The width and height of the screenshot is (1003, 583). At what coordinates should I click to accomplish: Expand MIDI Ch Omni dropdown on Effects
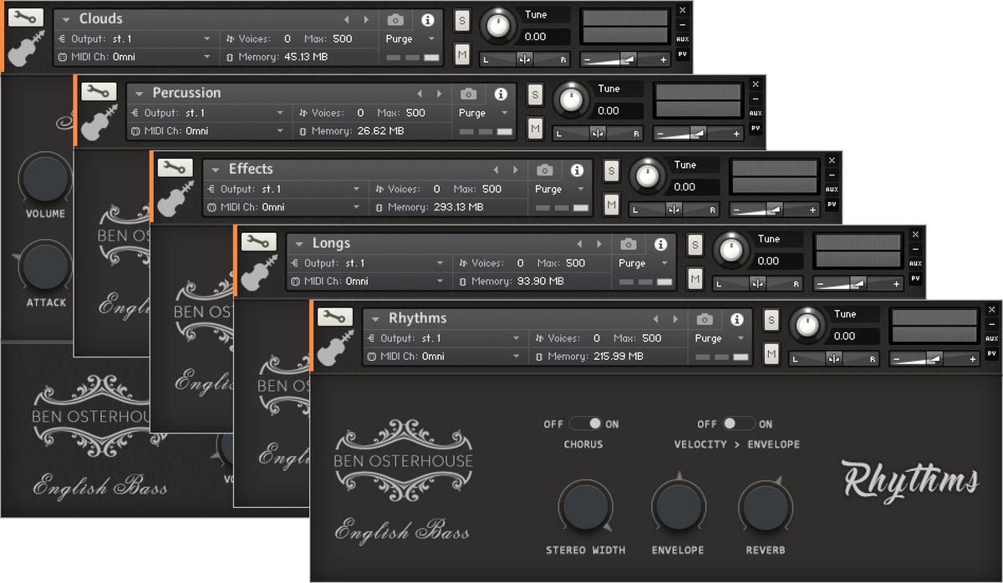click(283, 207)
